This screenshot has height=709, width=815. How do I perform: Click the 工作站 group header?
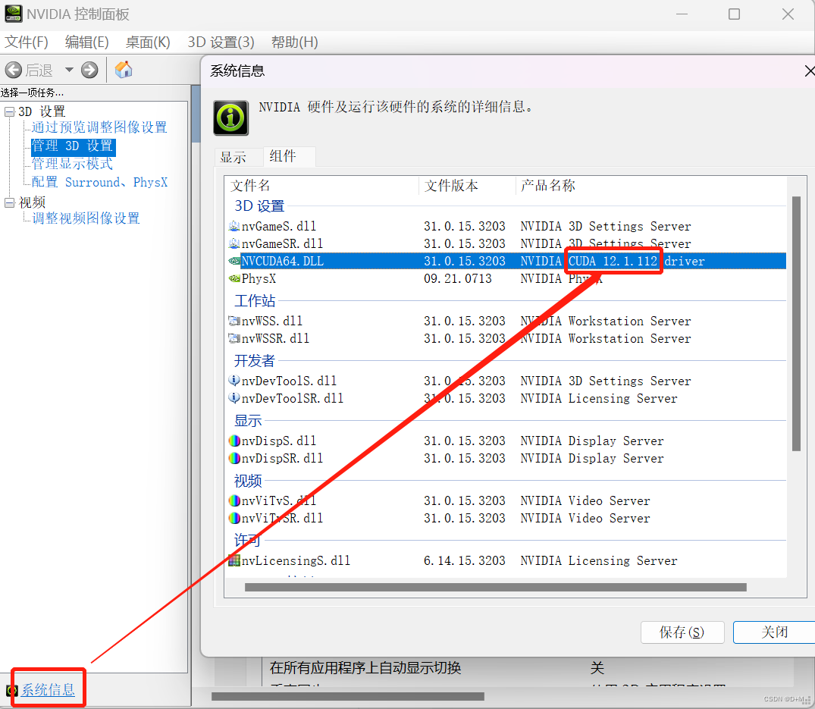click(x=255, y=300)
